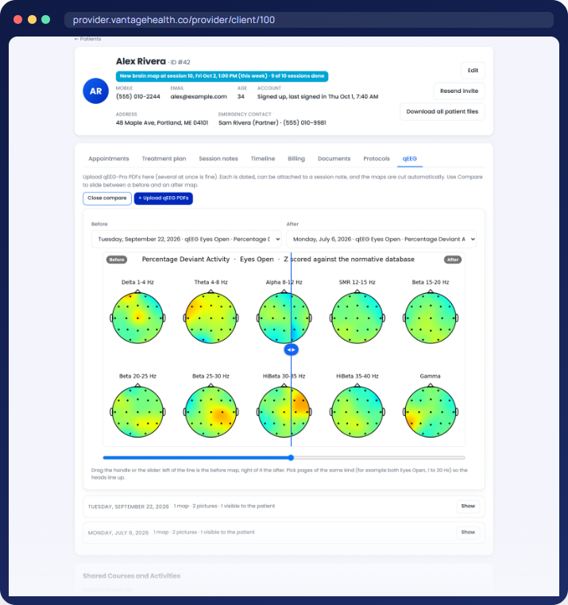
Task: Click the patient name Alex Rivera
Action: click(141, 61)
